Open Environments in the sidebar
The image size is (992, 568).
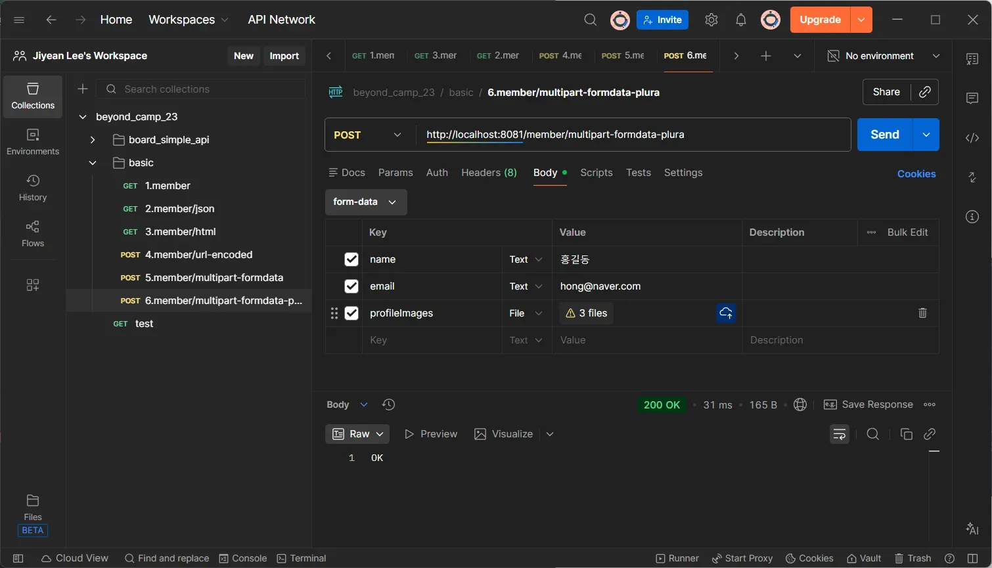tap(33, 142)
